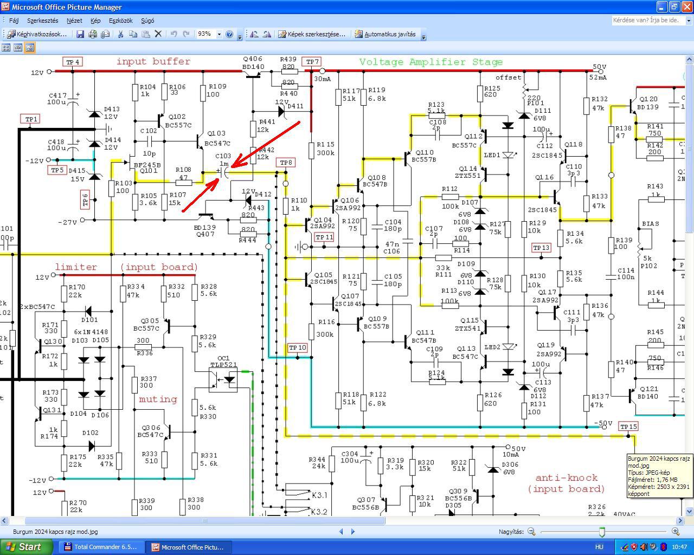Click the blue Help question mark icon

(229, 34)
